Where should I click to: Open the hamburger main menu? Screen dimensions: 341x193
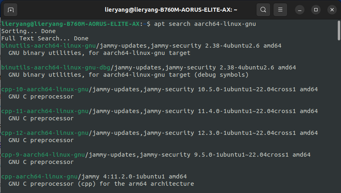[280, 10]
